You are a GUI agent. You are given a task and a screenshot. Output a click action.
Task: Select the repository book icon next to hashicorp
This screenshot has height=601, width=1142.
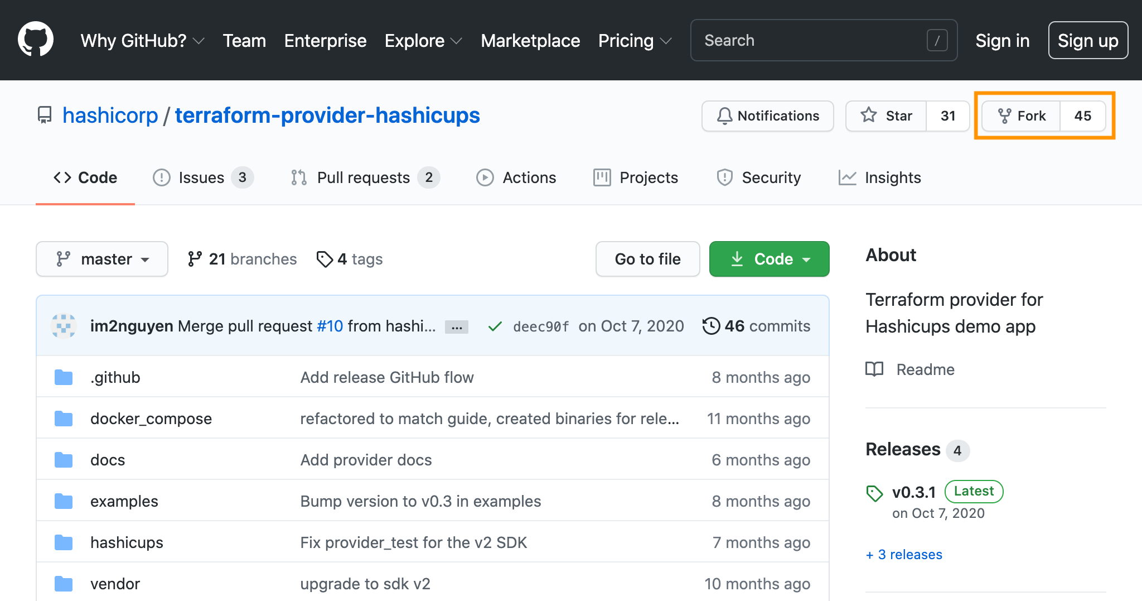[x=45, y=115]
